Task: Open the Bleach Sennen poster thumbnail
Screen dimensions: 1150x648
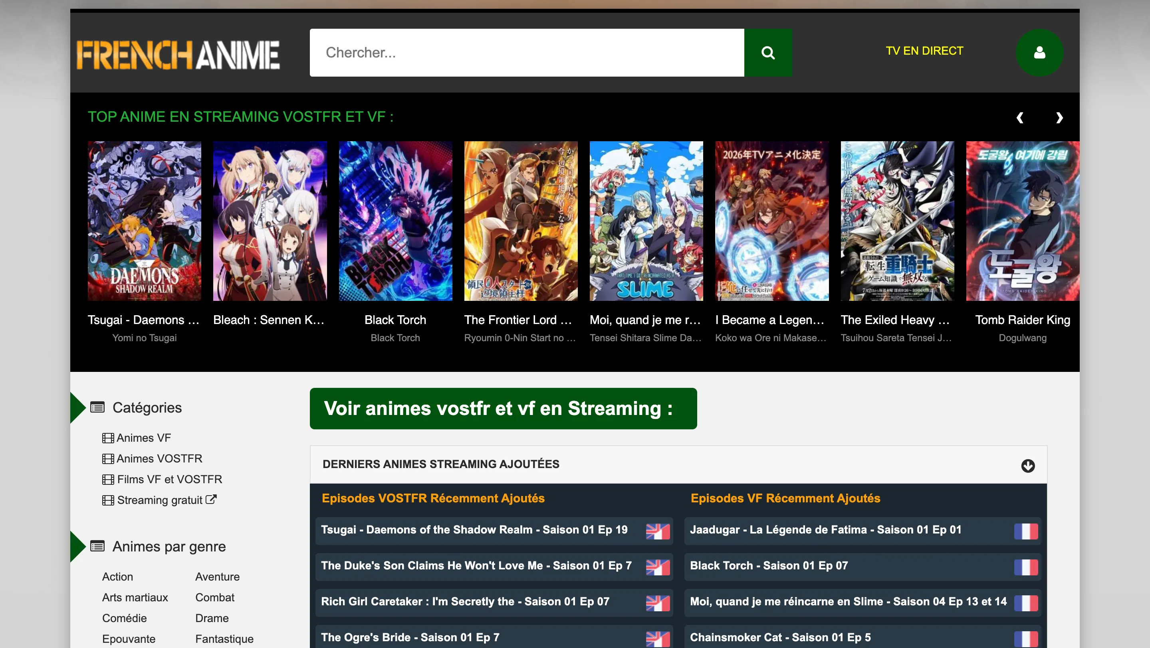Action: click(x=270, y=221)
